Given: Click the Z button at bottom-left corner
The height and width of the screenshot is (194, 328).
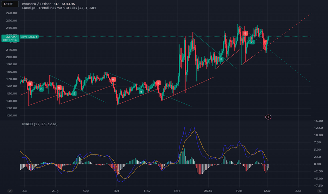Looking at the screenshot, I should tap(10, 191).
